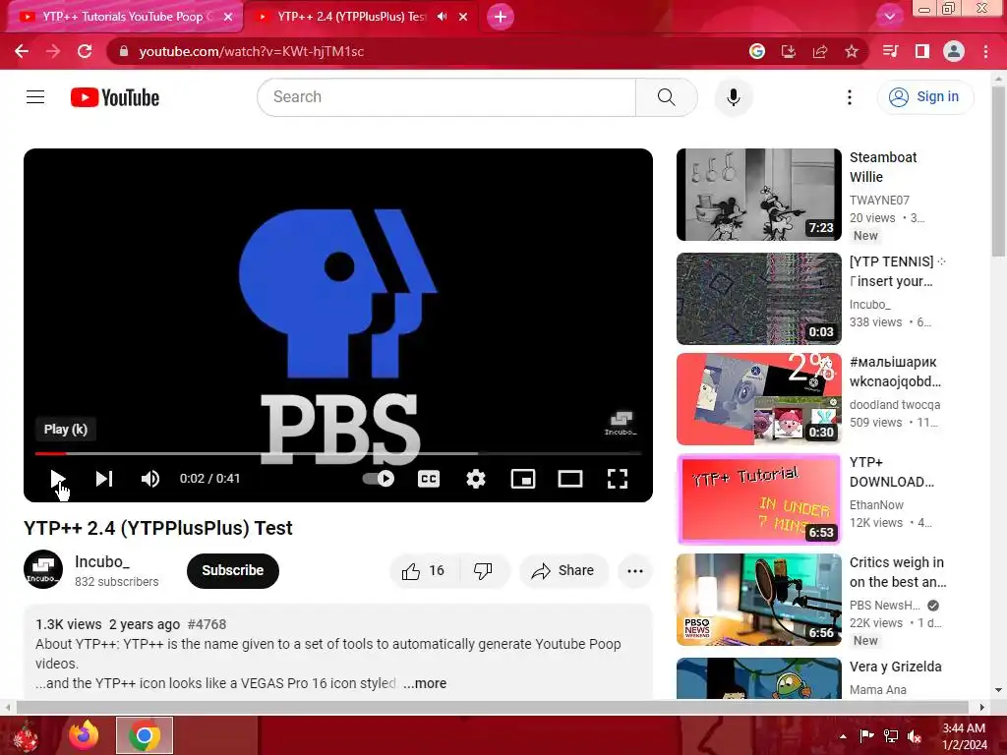Show hidden tray icons arrow

843,735
